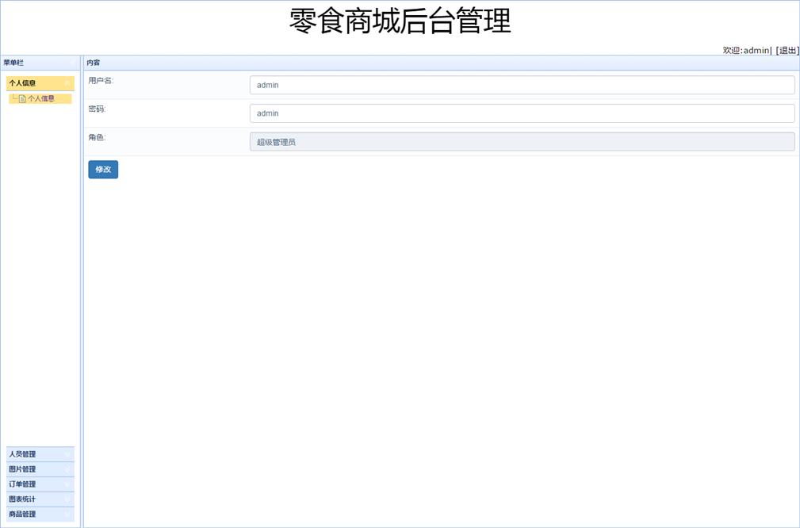This screenshot has width=800, height=528.
Task: Click the document icon beside 个人信息 tree node
Action: [x=22, y=99]
